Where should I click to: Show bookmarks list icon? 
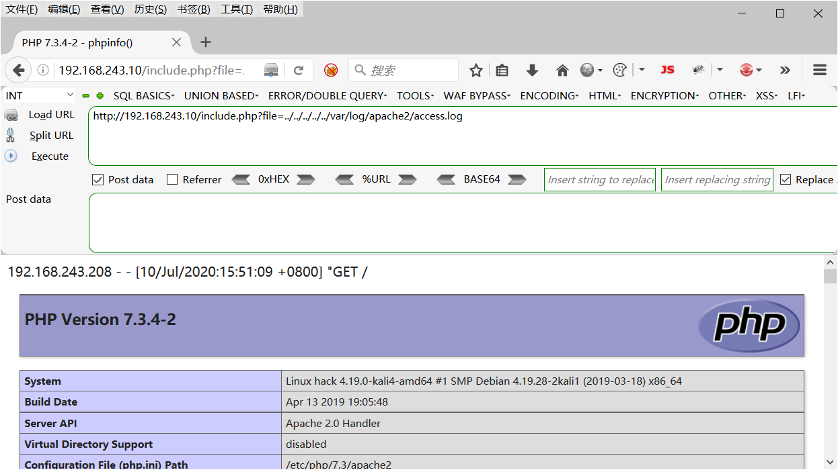(502, 70)
